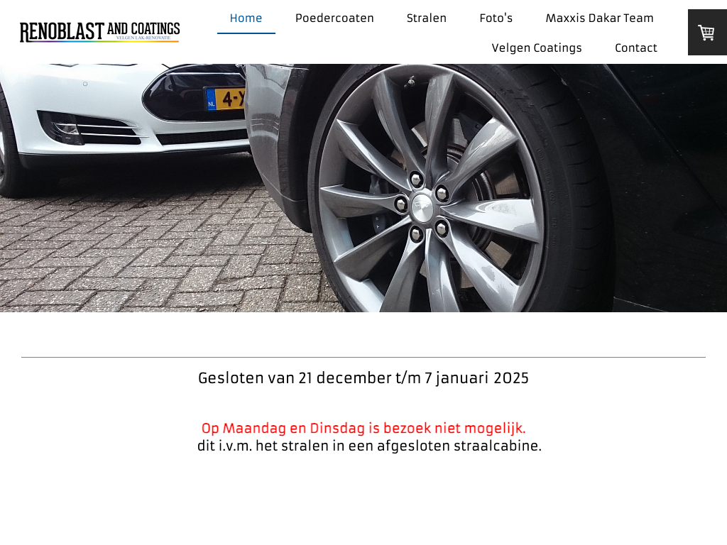Select Velgen Coatings in the navigation

pyautogui.click(x=537, y=48)
